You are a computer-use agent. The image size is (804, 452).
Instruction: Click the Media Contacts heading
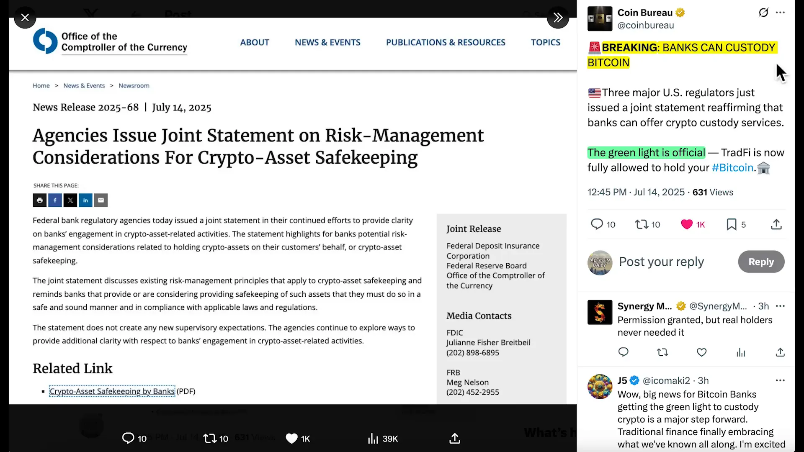pos(479,316)
